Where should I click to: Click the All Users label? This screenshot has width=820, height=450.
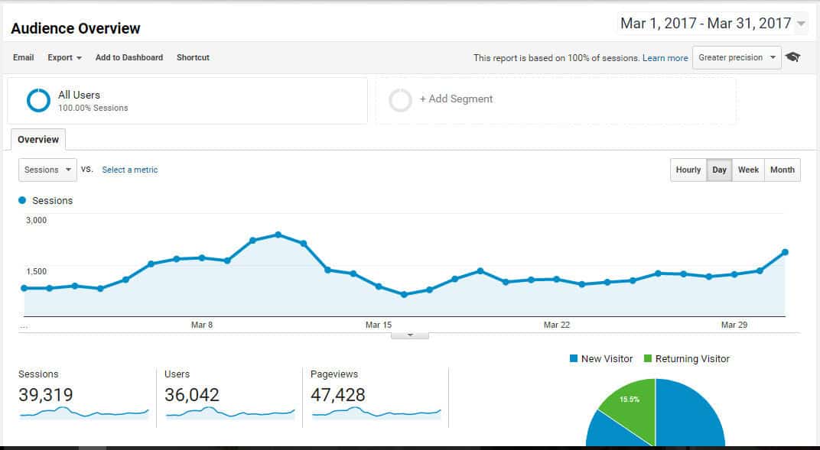click(79, 95)
